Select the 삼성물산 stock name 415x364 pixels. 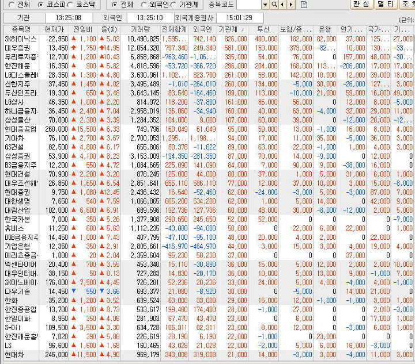coord(17,120)
